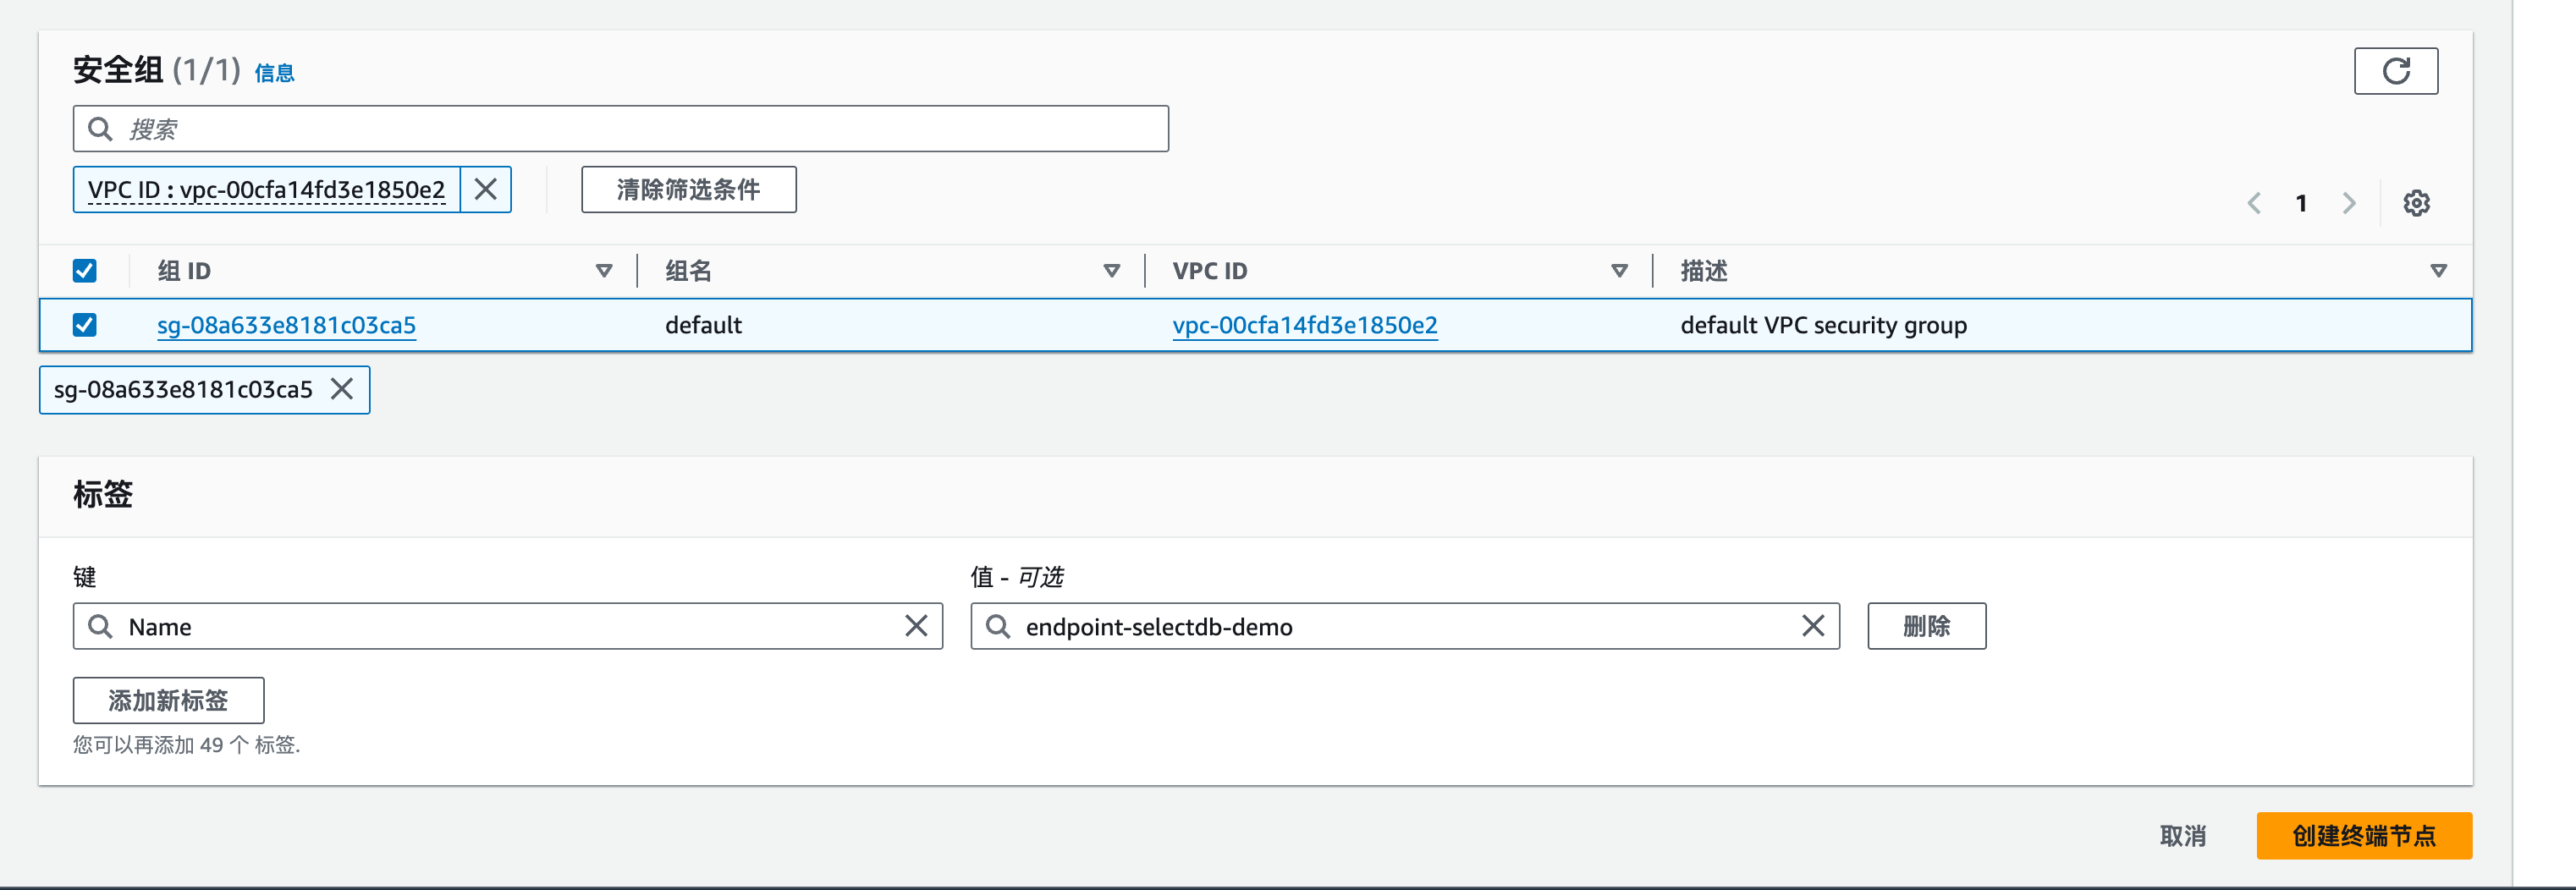Click the 描述 column header
The height and width of the screenshot is (890, 2576).
pos(1703,271)
